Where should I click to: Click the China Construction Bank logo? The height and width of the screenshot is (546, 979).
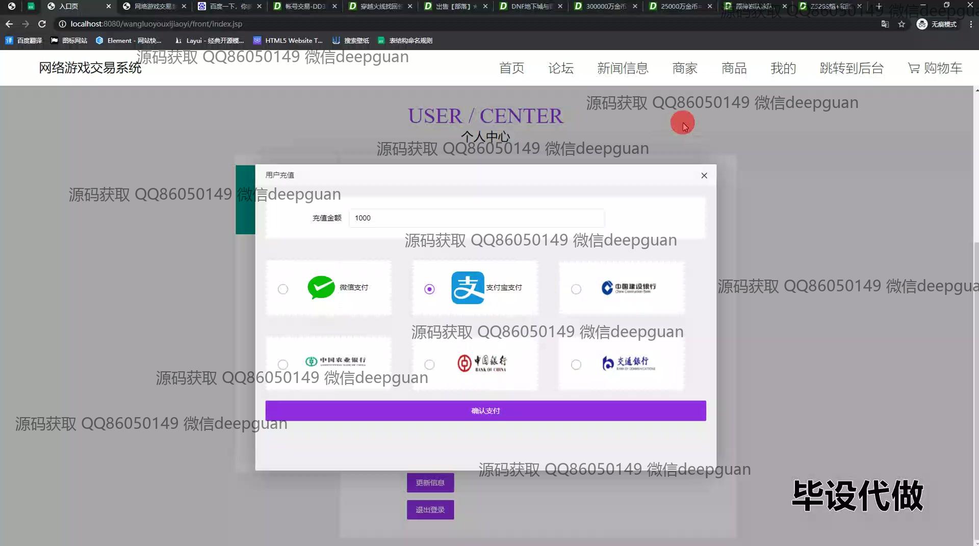(628, 288)
